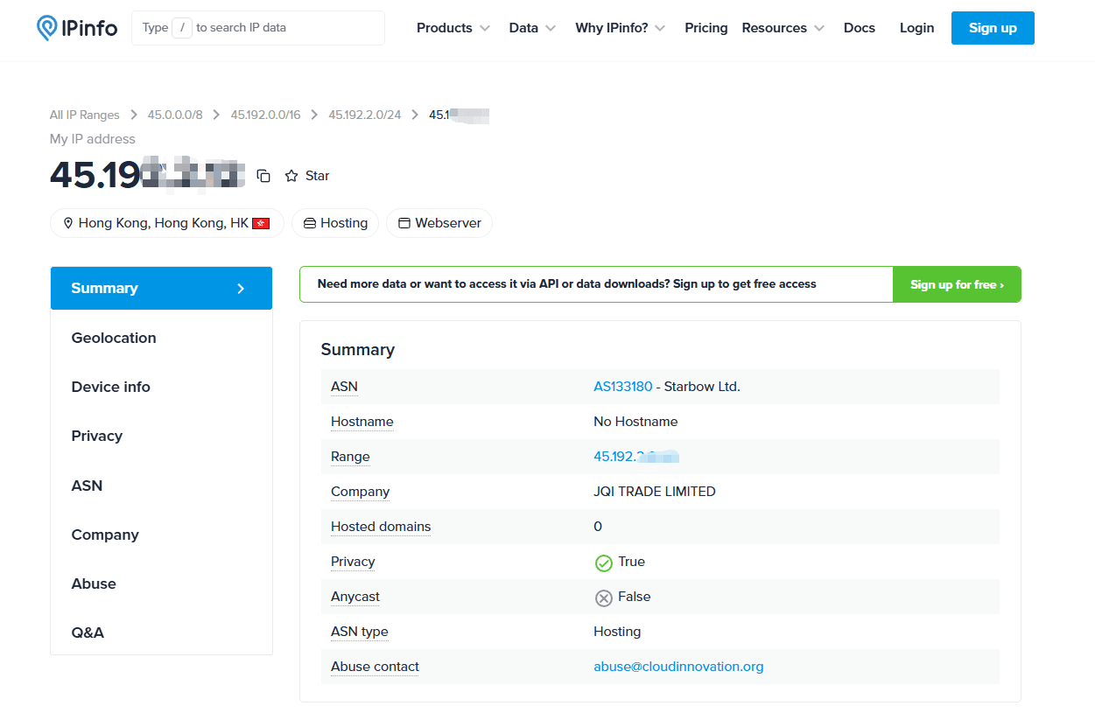Screen dimensions: 1095x720
Task: Open the AS133180 ASN link
Action: (623, 387)
